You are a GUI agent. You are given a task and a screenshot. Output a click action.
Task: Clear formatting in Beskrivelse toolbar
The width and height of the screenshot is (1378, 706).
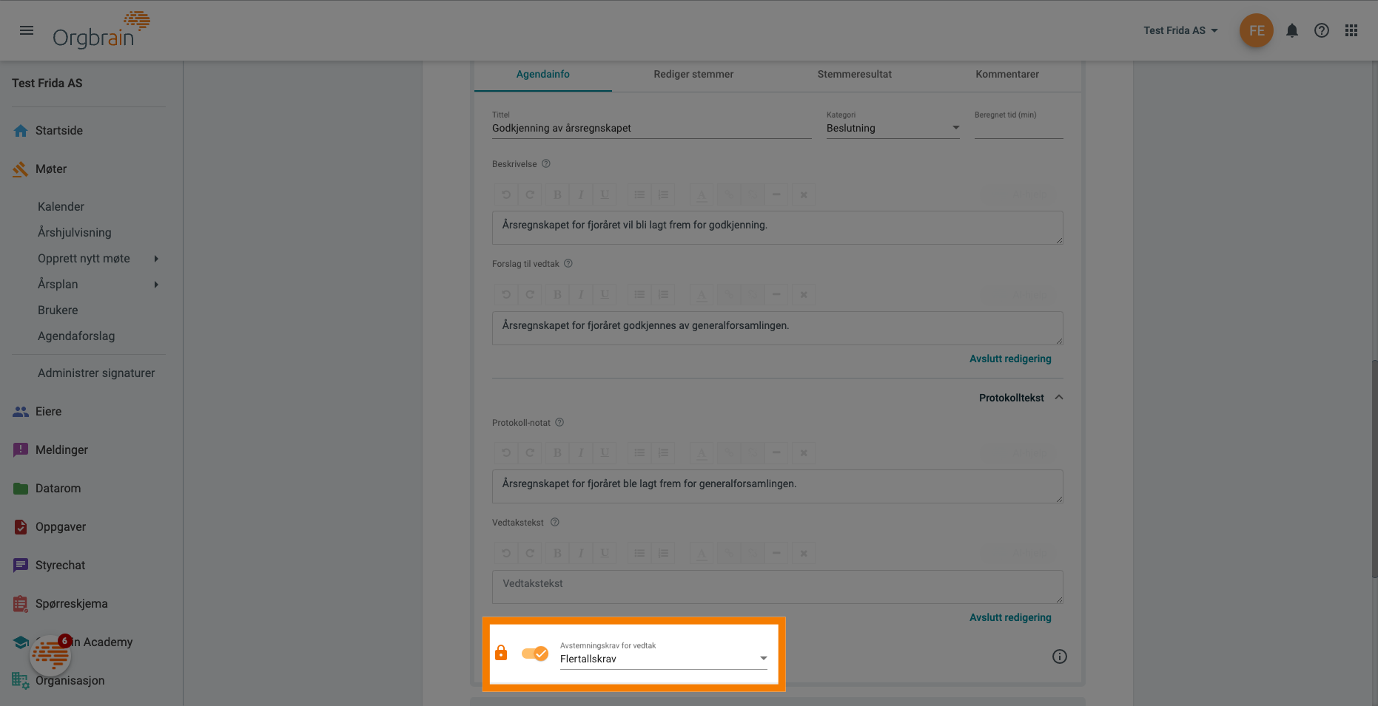(x=803, y=194)
